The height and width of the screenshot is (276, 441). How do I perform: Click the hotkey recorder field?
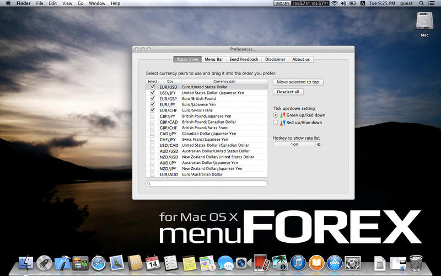click(x=294, y=144)
